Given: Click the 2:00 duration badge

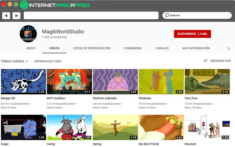Looking at the screenshot, I should click(179, 92).
